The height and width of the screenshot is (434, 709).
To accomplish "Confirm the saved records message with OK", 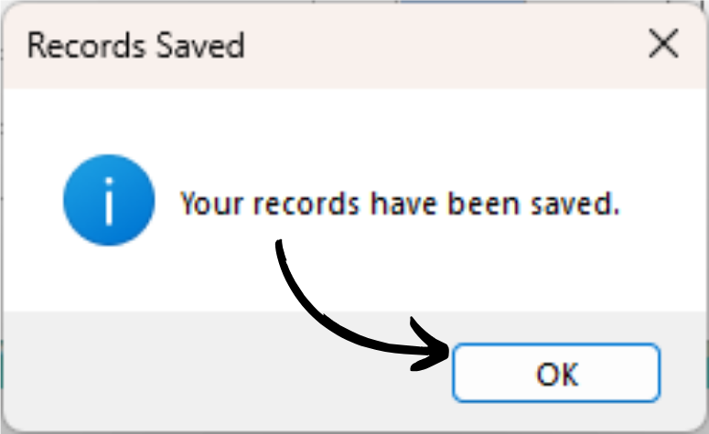I will [556, 373].
